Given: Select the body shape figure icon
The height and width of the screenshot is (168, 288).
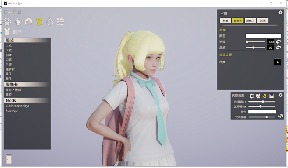Looking at the screenshot, I should (x=18, y=22).
